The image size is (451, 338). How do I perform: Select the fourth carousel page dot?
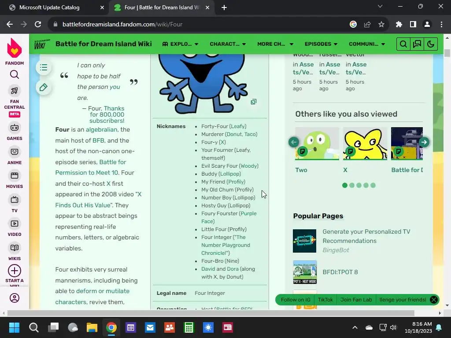[366, 185]
